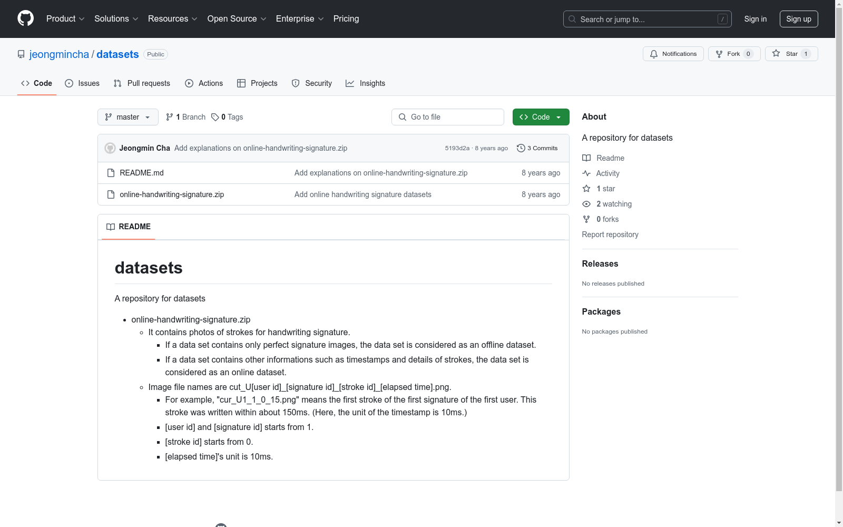The width and height of the screenshot is (843, 527).
Task: Open the datasets repository link
Action: [117, 54]
